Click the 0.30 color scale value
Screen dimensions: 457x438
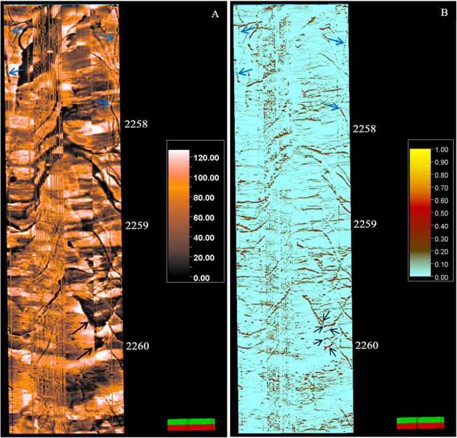point(441,239)
